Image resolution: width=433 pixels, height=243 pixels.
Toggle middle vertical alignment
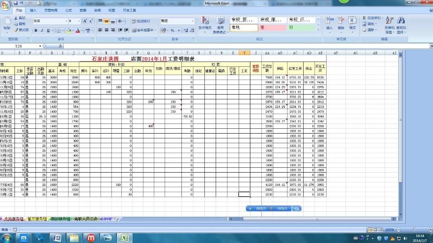106,21
